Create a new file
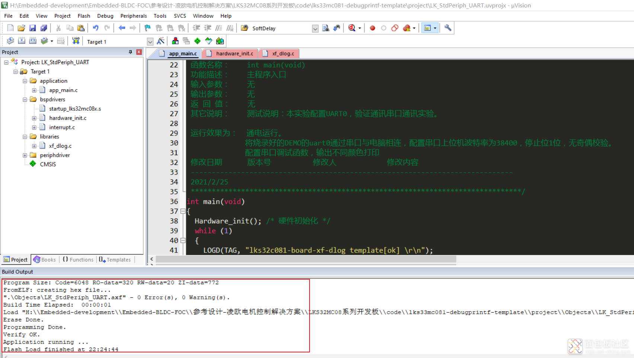This screenshot has width=634, height=358. click(x=10, y=28)
